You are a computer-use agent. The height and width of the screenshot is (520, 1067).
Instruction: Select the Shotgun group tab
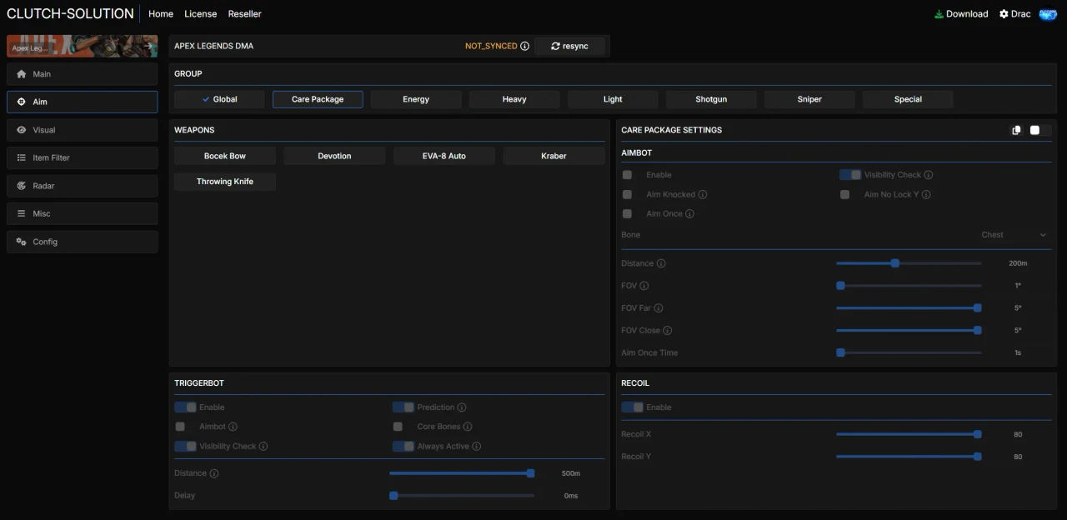[711, 99]
